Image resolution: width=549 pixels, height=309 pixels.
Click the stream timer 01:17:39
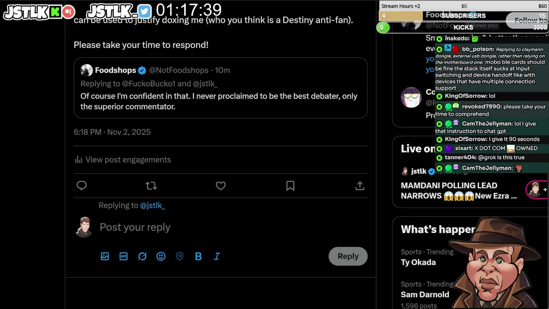189,10
